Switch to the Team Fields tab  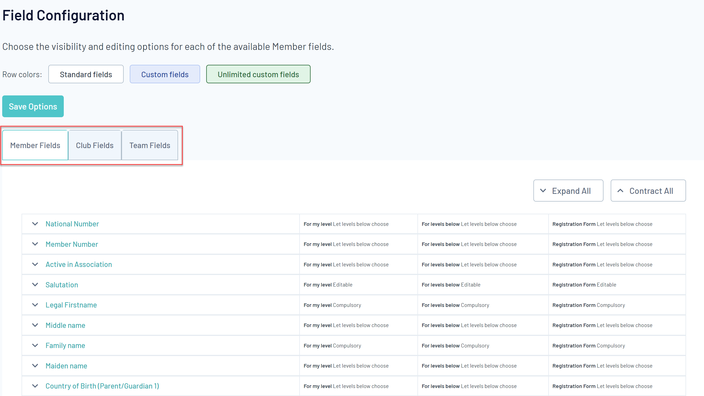pos(150,145)
